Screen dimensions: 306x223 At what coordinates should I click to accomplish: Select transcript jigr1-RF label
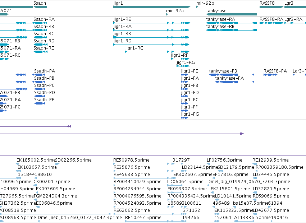179,55
